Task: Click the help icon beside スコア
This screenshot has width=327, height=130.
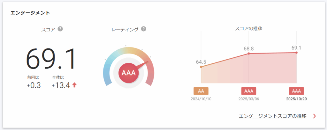Action: coord(60,29)
